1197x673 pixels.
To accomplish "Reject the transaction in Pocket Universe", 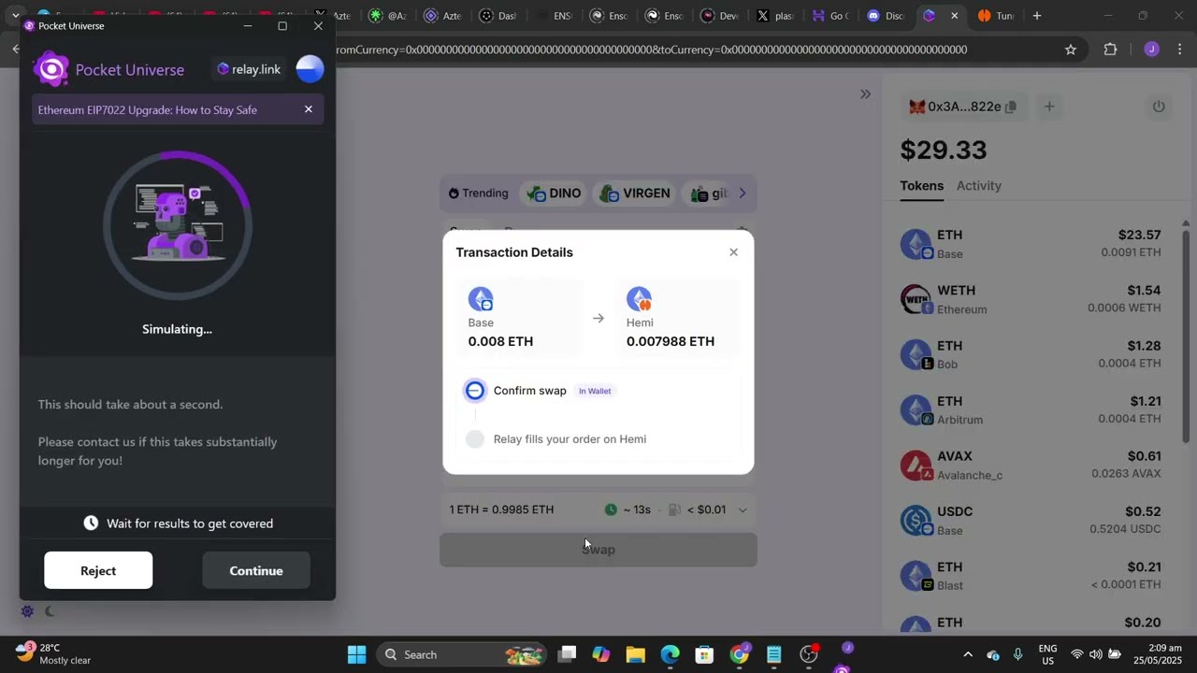I will [x=98, y=570].
